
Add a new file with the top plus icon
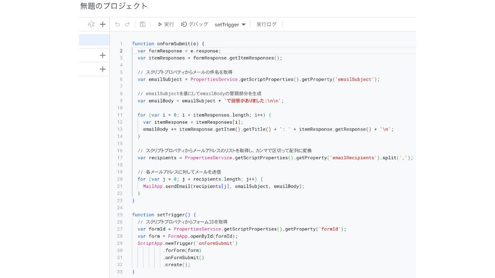(102, 24)
